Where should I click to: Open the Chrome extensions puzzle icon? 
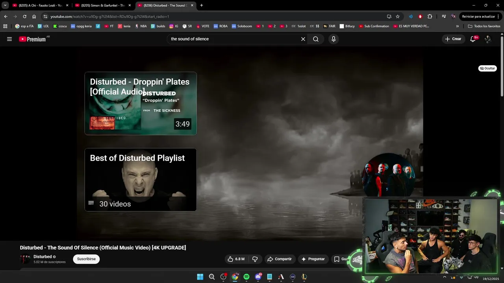click(430, 17)
